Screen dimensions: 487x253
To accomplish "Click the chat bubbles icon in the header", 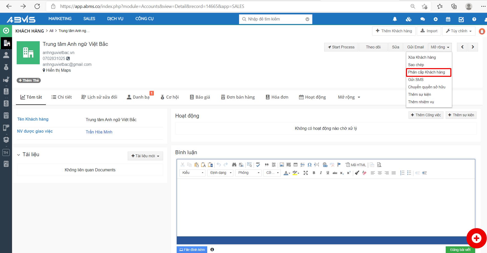I will click(422, 19).
